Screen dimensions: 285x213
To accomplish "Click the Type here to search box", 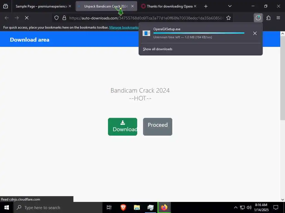I will (58, 207).
